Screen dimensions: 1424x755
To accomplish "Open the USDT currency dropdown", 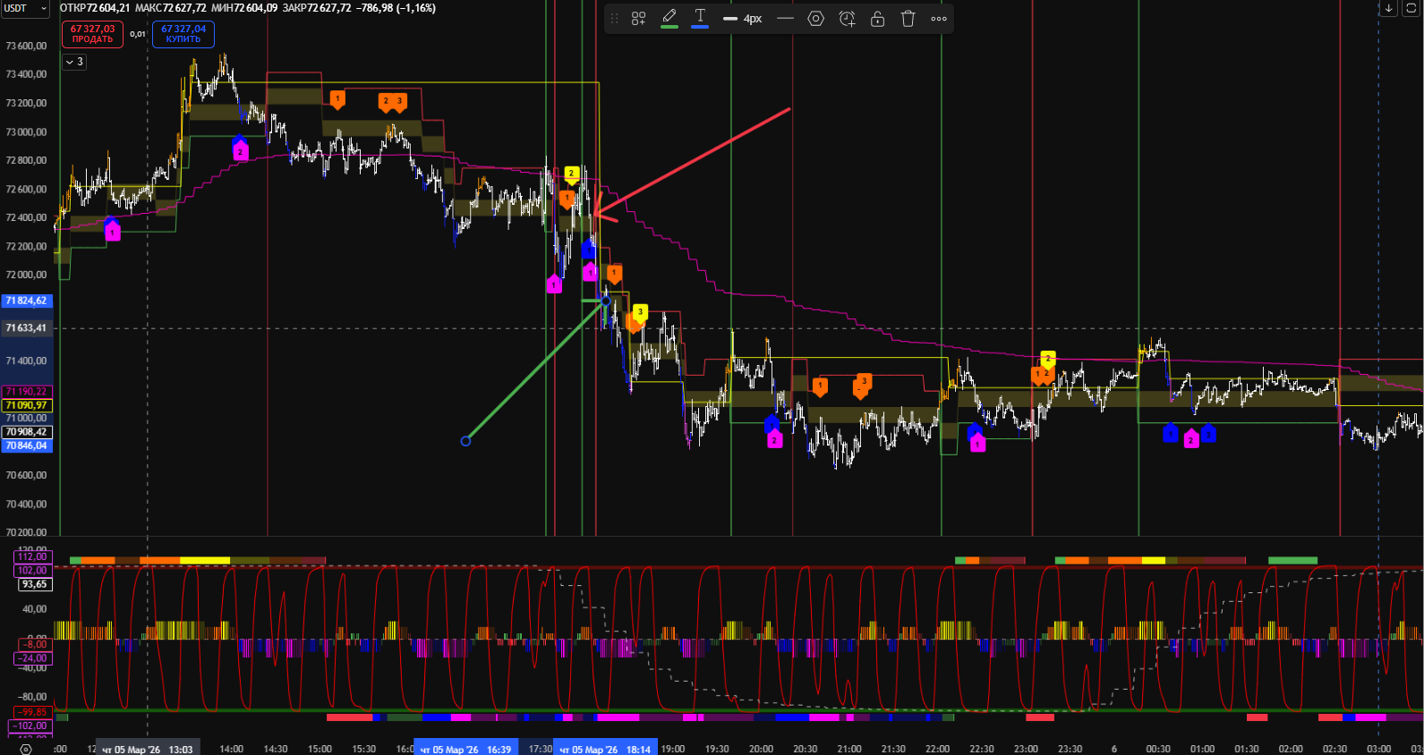I will (25, 8).
